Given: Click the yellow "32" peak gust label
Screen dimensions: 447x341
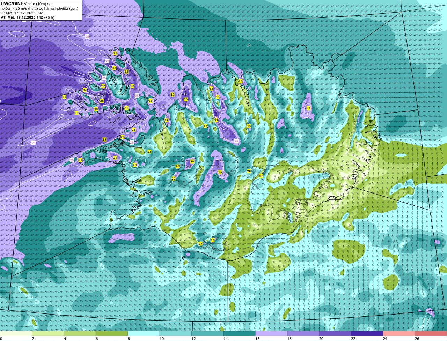Looking at the screenshot, I should click(103, 86).
